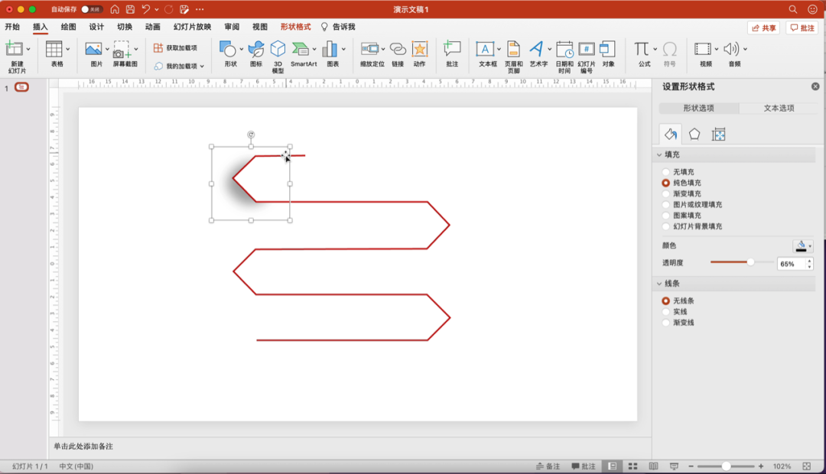Insert an icon graphic
This screenshot has width=826, height=474.
coord(256,54)
